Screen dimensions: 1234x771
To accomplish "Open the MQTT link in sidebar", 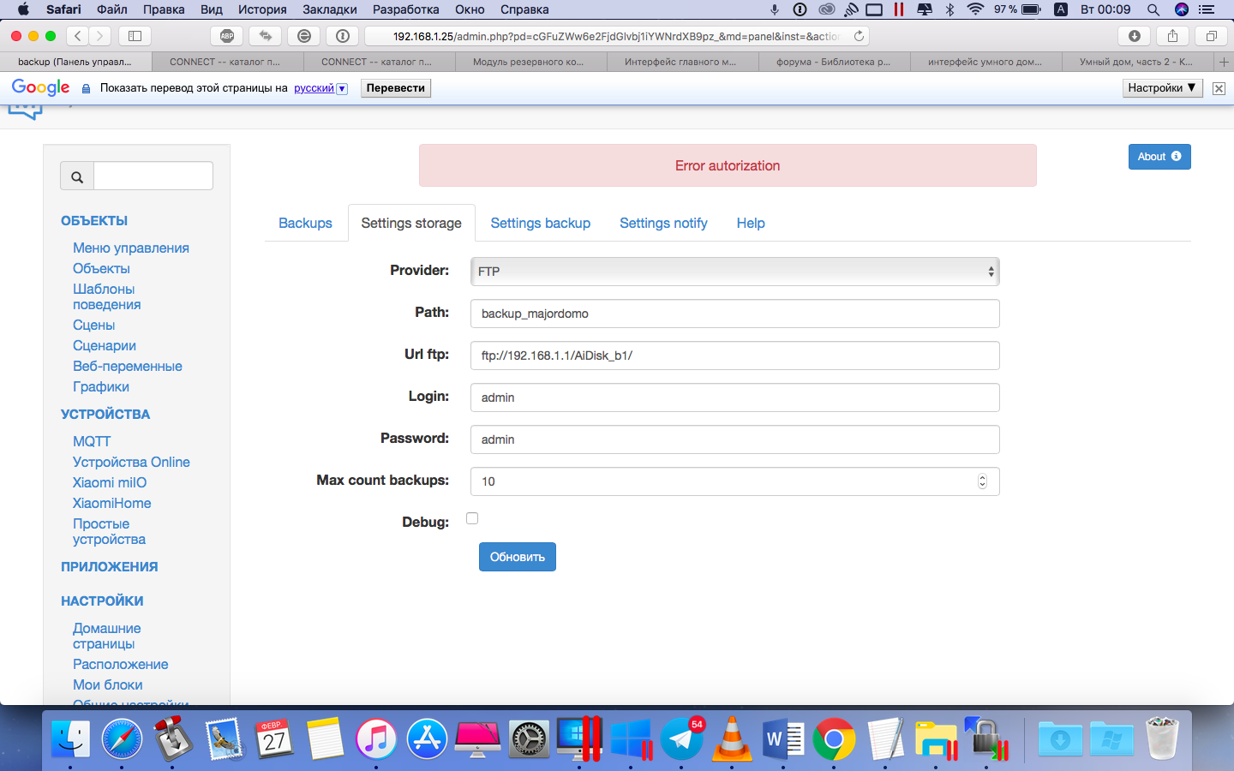I will click(x=92, y=441).
